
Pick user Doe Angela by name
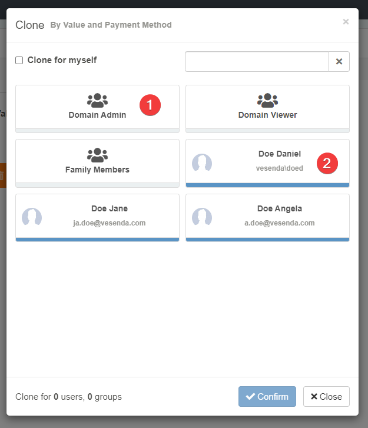(x=280, y=208)
